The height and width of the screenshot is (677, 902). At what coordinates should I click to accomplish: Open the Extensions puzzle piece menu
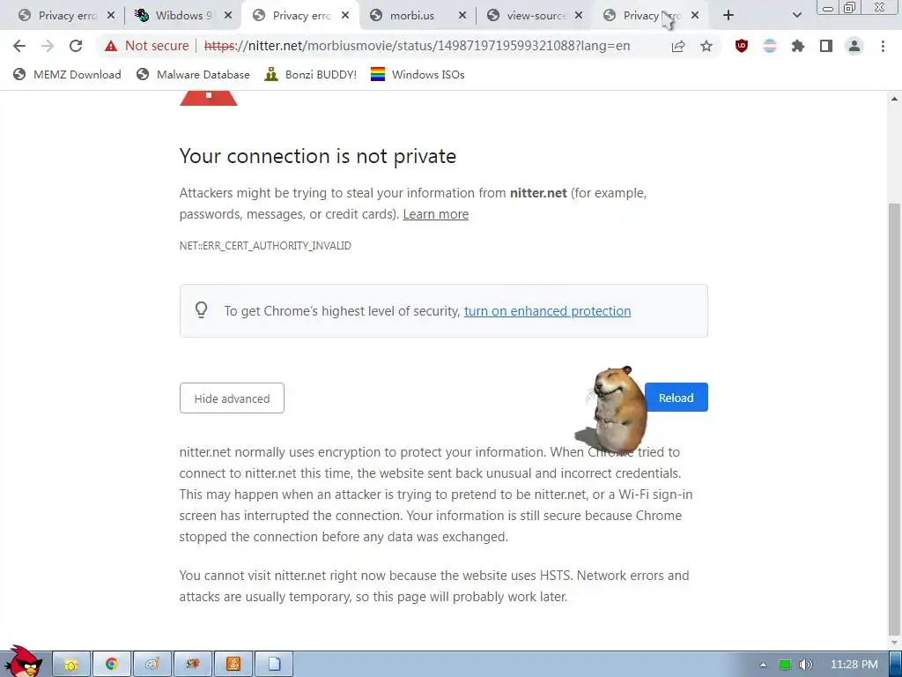tap(798, 46)
